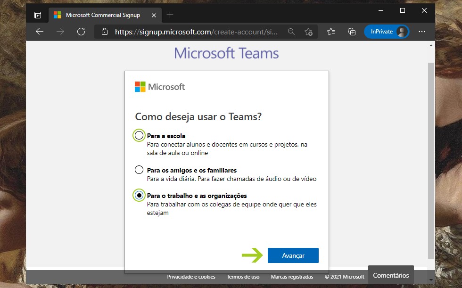Click the Comentários feedback button
The image size is (462, 288).
coord(391,275)
